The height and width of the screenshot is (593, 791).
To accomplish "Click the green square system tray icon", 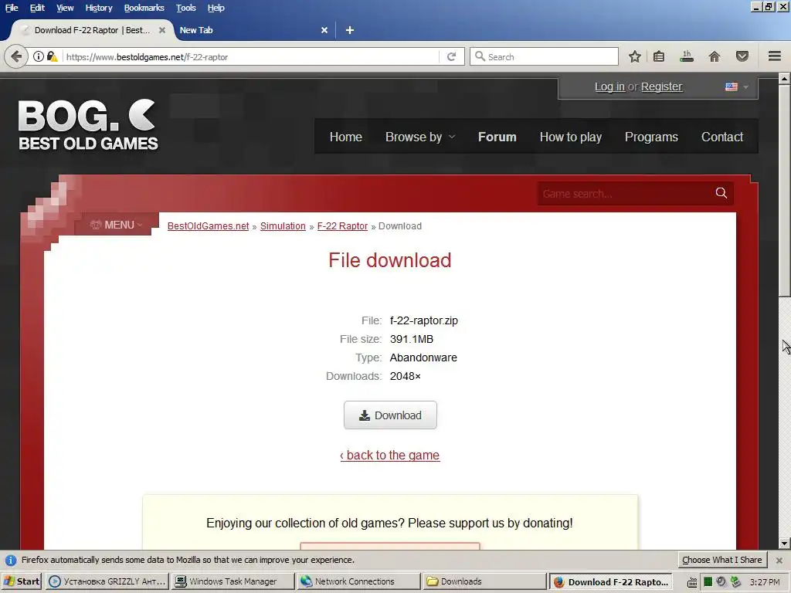I will click(708, 582).
